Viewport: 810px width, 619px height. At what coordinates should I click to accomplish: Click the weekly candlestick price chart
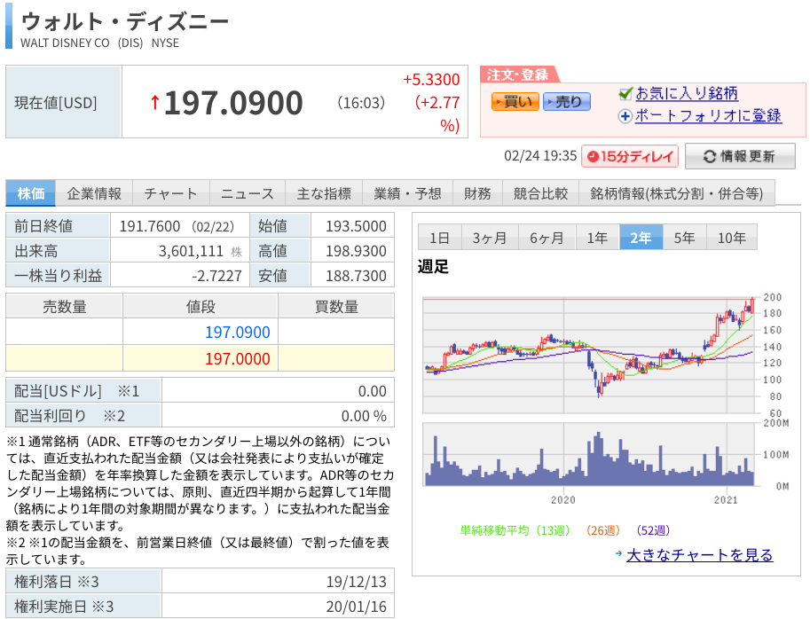tap(588, 356)
